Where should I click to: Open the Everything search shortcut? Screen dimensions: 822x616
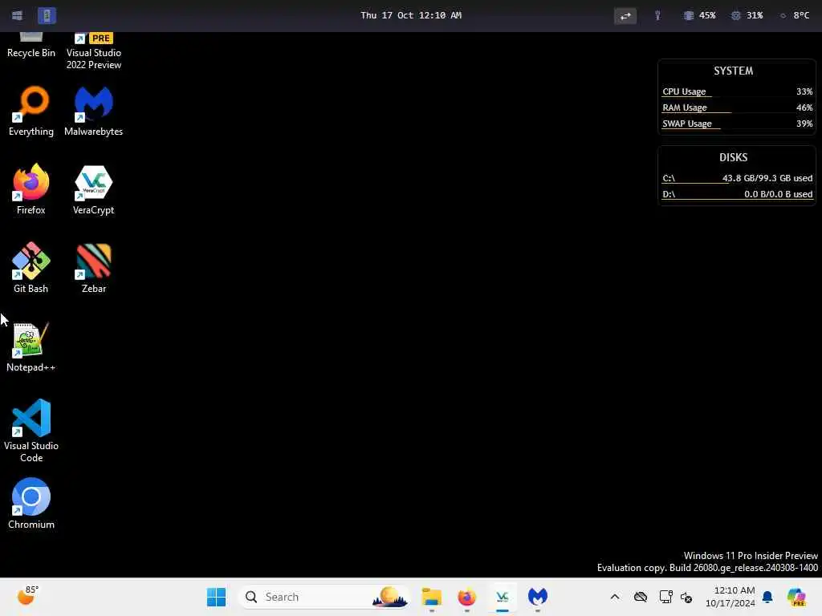point(31,111)
